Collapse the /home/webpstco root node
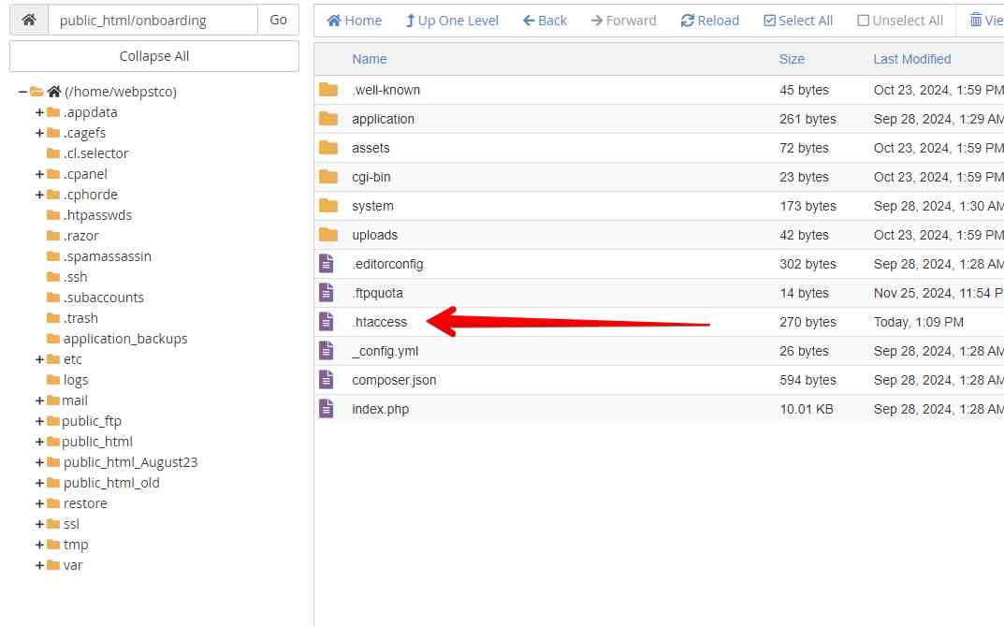1004x626 pixels. 22,92
